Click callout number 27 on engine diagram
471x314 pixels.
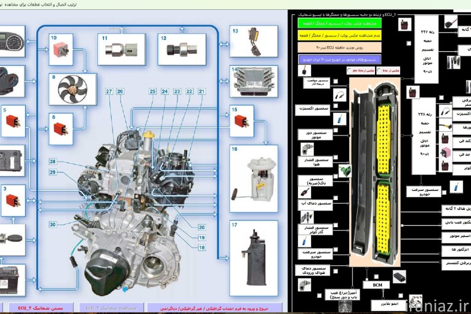109,91
